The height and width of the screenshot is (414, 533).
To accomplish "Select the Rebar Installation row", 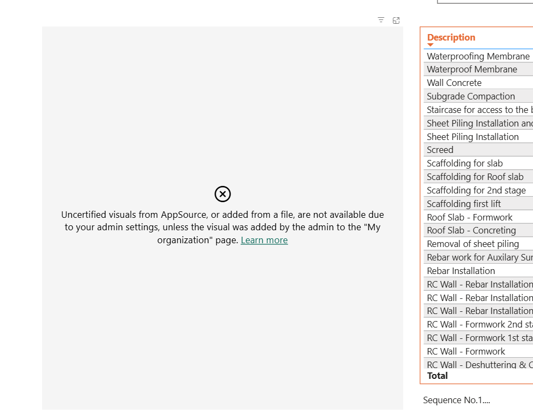I will click(479, 271).
